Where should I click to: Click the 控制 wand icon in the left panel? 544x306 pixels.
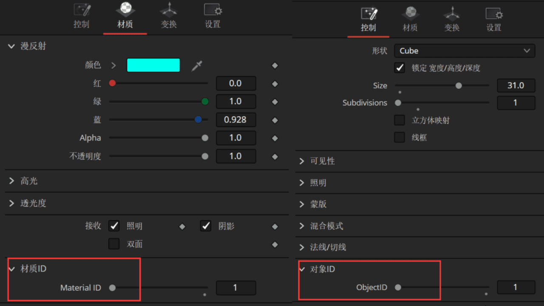[82, 9]
